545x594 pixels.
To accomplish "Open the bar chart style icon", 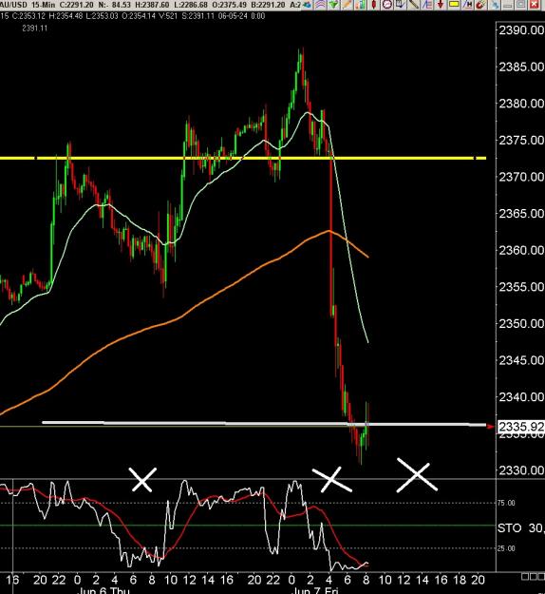I will pos(360,5).
